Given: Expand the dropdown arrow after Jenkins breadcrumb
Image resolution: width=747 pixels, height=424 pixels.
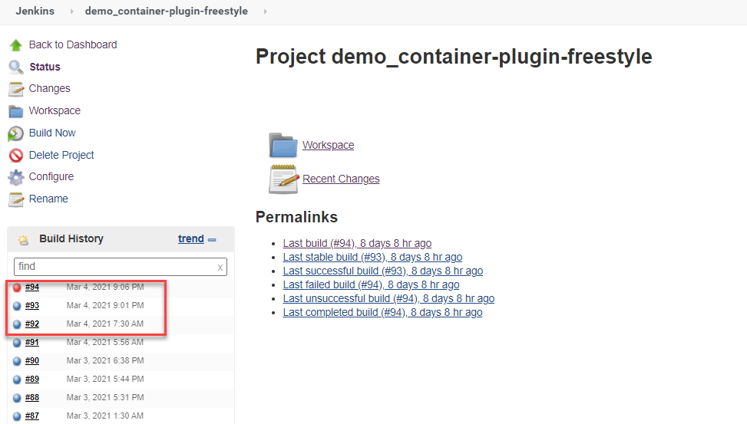Looking at the screenshot, I should pos(70,12).
